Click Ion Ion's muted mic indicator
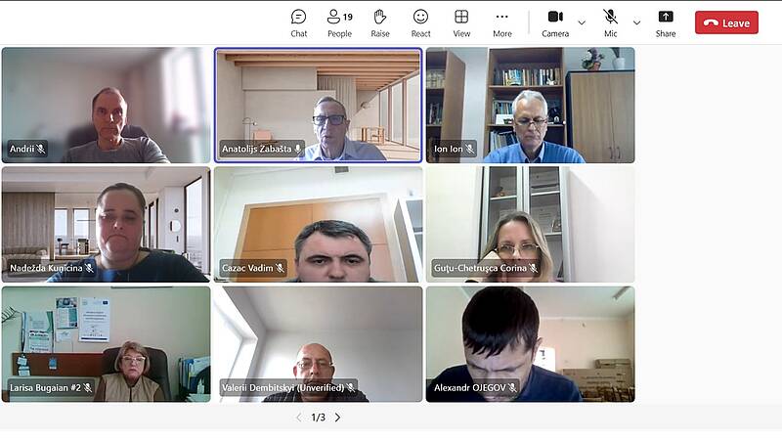The width and height of the screenshot is (782, 440). coord(469,150)
